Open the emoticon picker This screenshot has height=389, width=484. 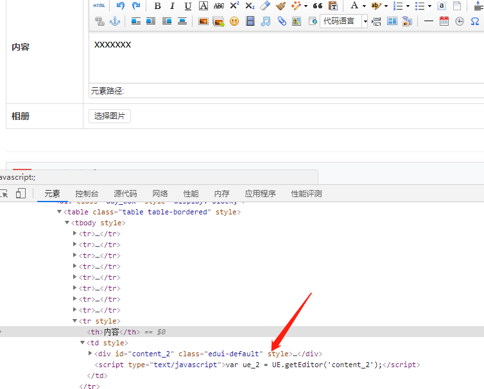(234, 21)
